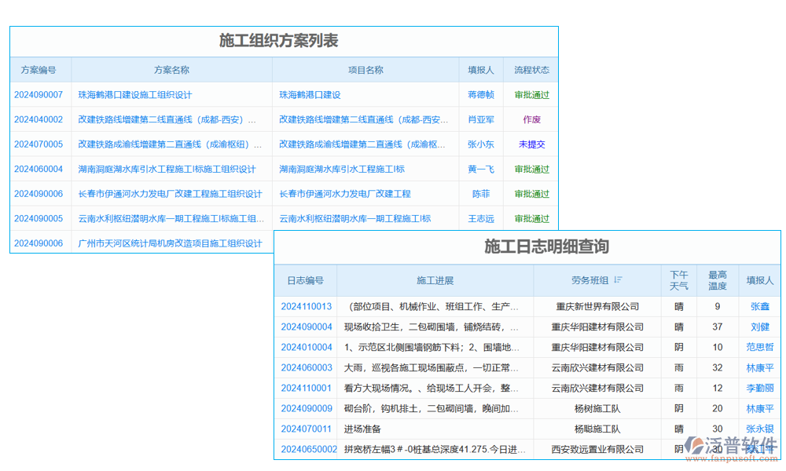The height and width of the screenshot is (471, 786).
Task: Click 填报人 刘健 link
Action: [x=758, y=327]
